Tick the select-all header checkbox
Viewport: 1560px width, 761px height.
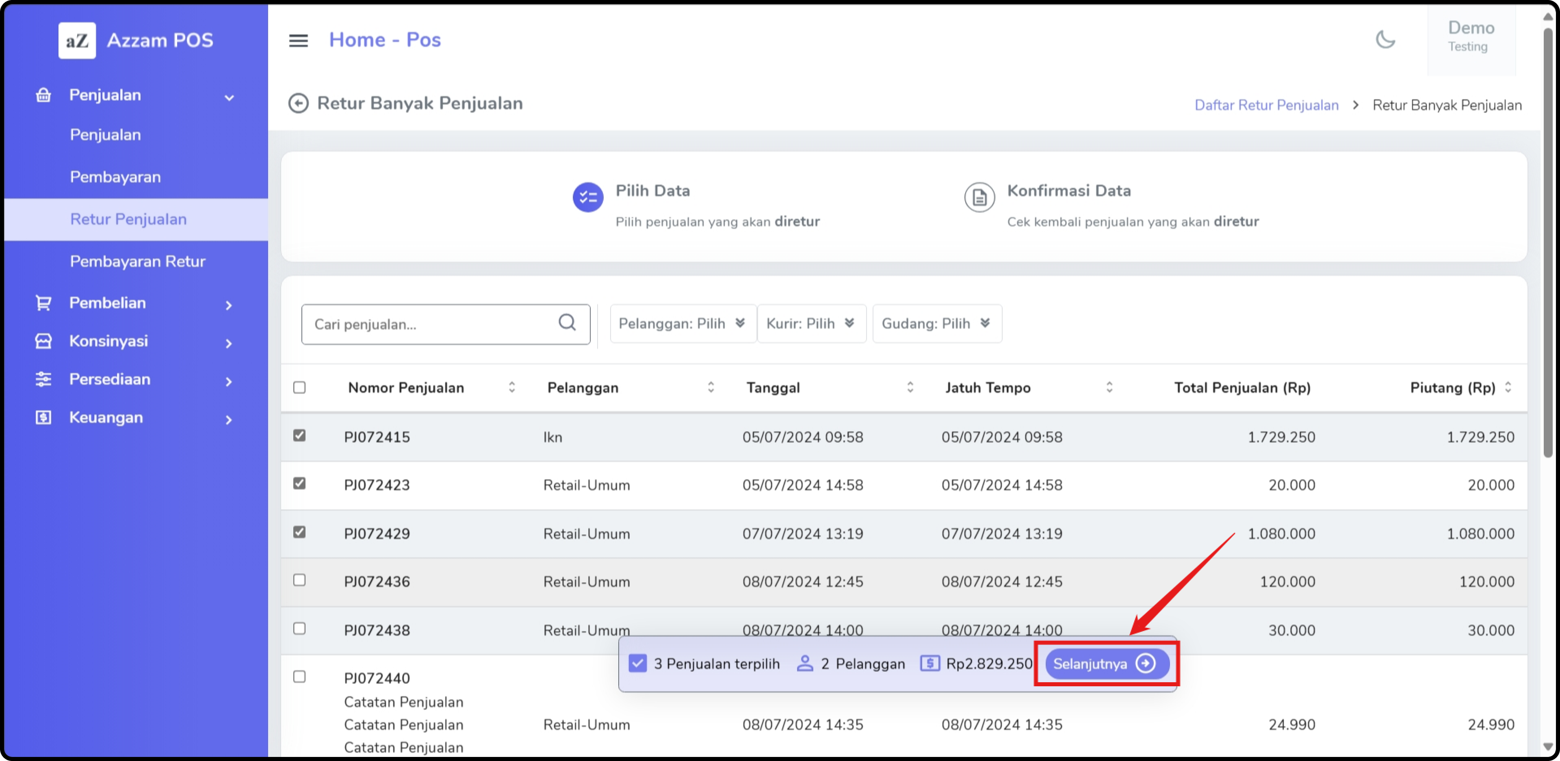click(299, 387)
